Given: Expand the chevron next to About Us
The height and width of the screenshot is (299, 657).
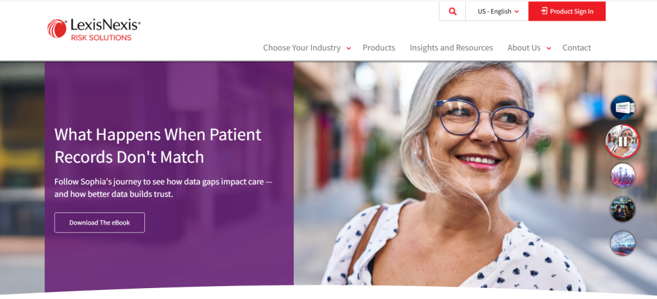Looking at the screenshot, I should 549,48.
